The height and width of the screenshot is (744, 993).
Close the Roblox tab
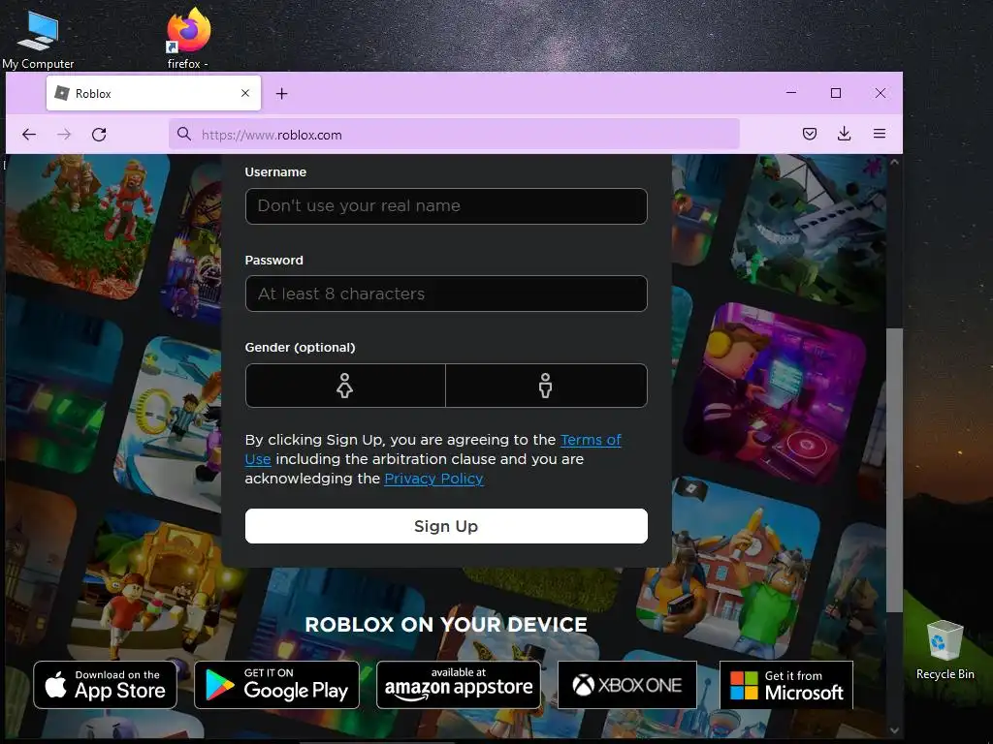(x=245, y=93)
